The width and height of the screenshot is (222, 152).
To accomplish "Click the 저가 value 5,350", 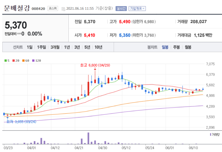I will 124,35.
